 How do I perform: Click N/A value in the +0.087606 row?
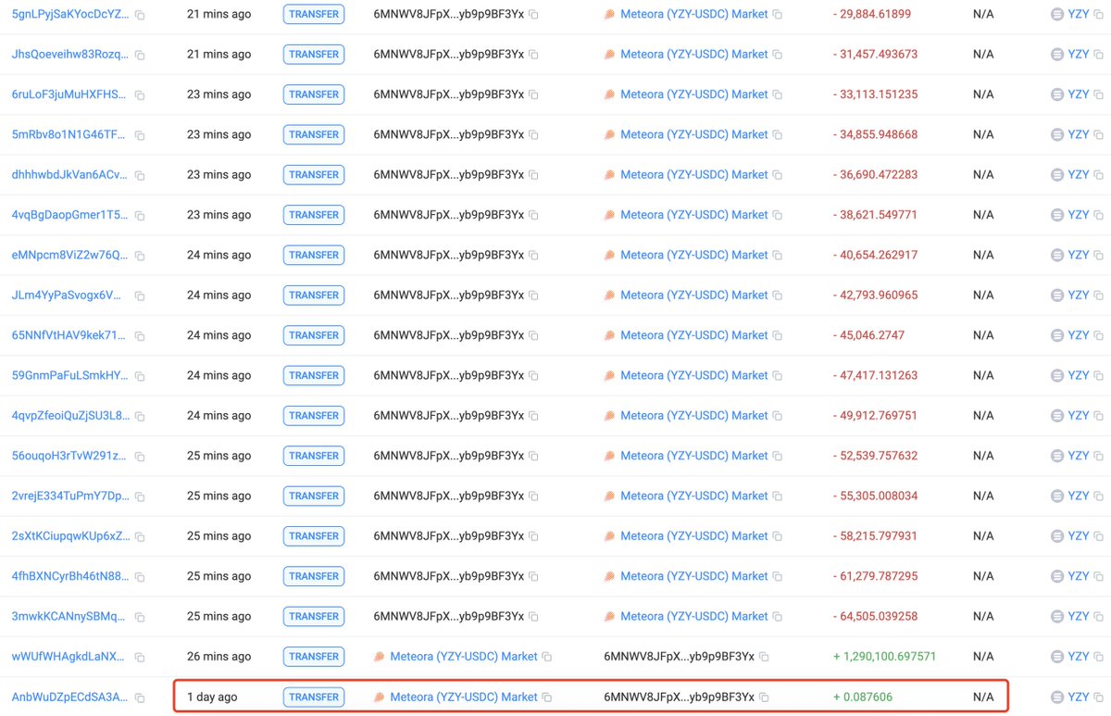(983, 697)
